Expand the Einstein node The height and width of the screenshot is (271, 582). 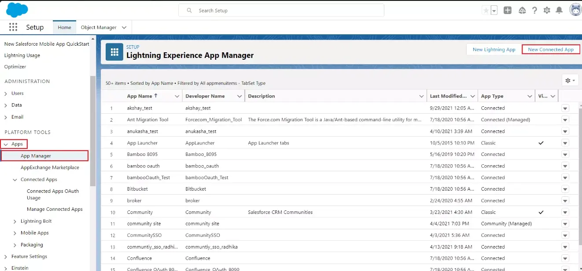pyautogui.click(x=6, y=268)
